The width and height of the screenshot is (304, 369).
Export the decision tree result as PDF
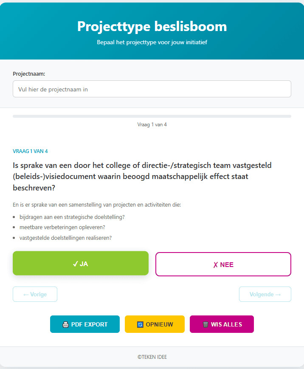(84, 324)
